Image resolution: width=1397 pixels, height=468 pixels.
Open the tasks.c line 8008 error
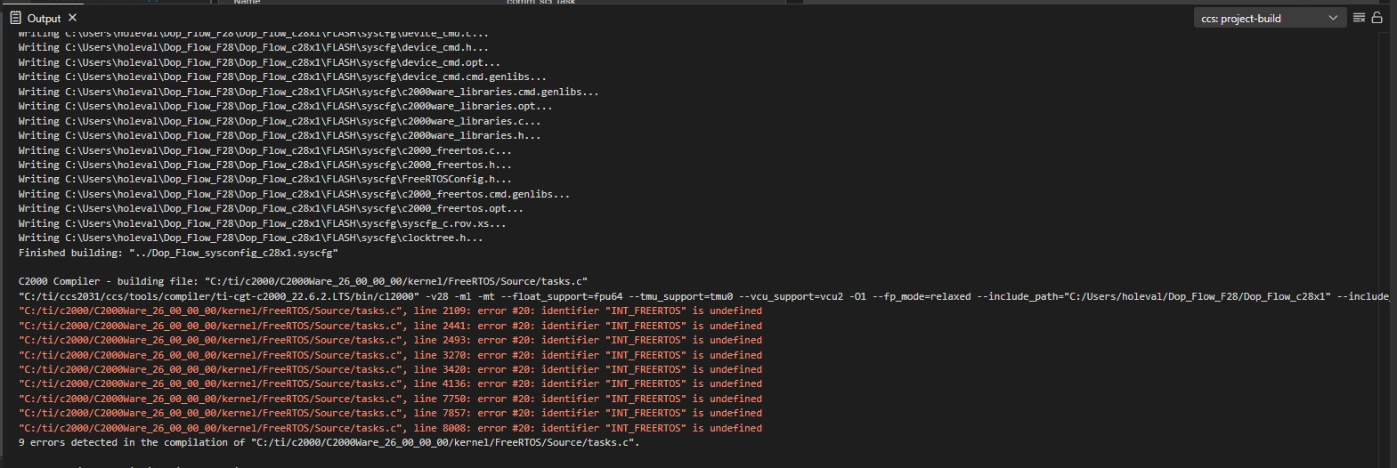pyautogui.click(x=390, y=428)
